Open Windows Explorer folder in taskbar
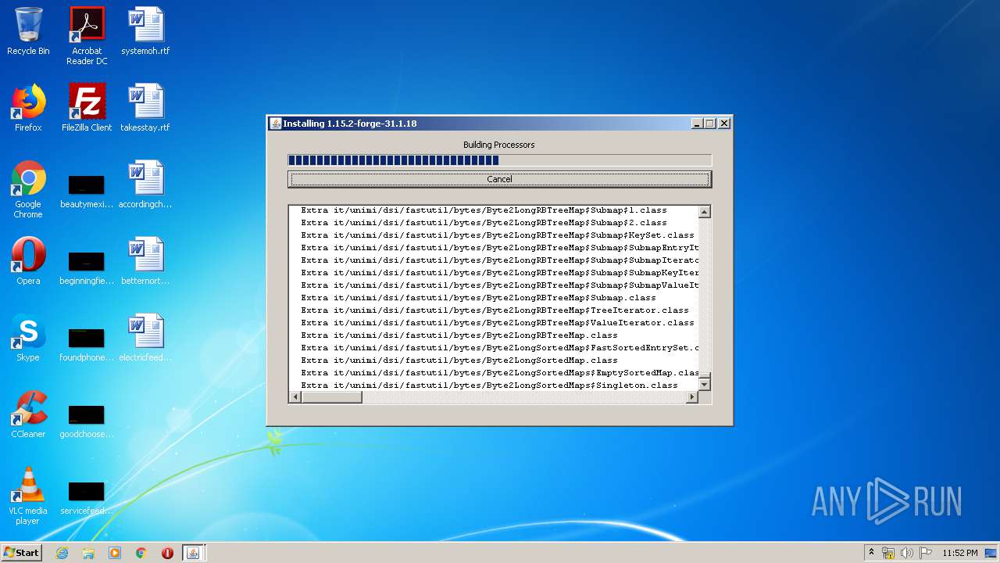Image resolution: width=1000 pixels, height=563 pixels. pos(88,553)
